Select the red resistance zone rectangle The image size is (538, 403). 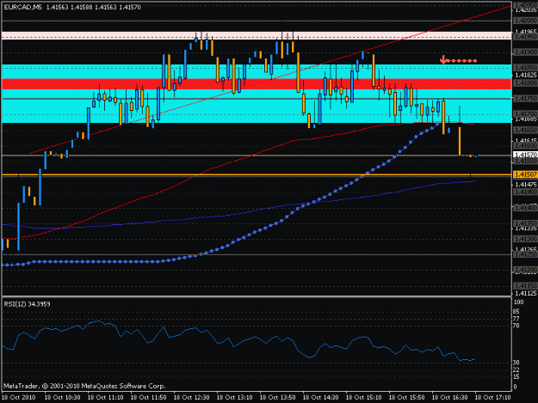point(257,84)
